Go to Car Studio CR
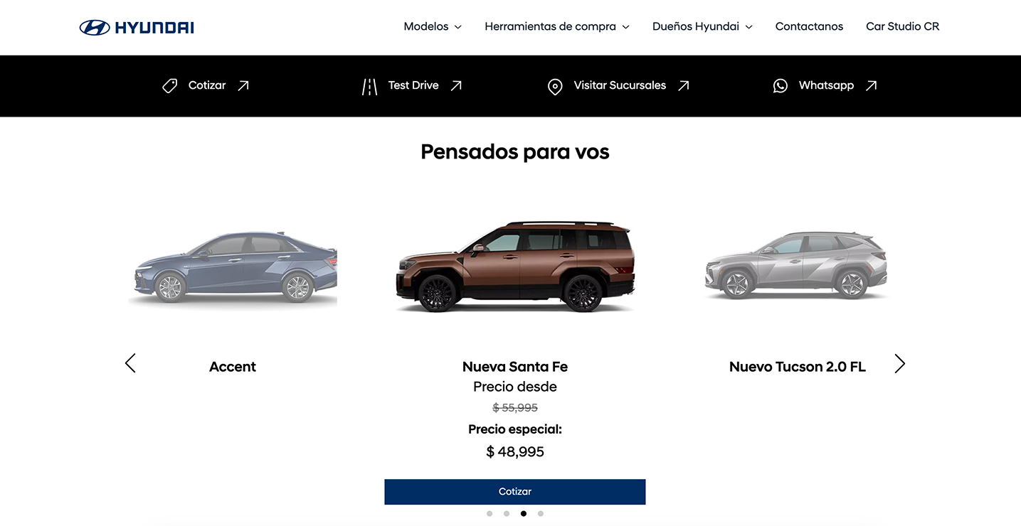1021x526 pixels. 902,27
